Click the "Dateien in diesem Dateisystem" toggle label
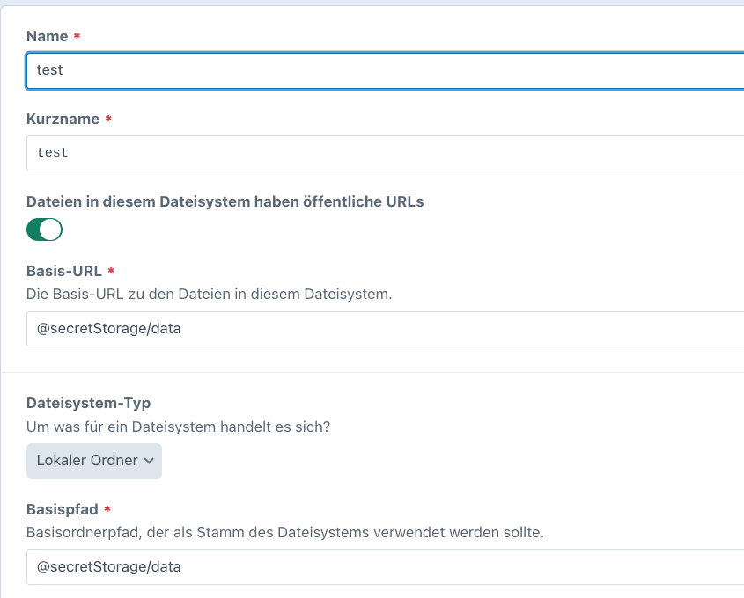Screen dimensions: 744x598 (225, 201)
